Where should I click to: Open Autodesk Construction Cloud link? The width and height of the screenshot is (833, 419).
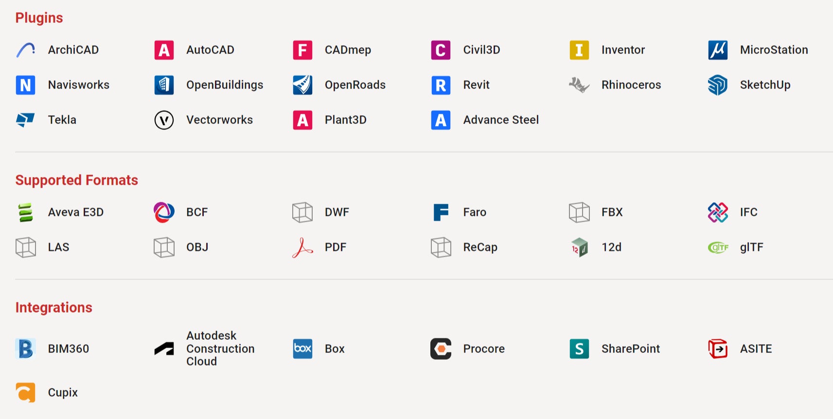click(x=220, y=349)
